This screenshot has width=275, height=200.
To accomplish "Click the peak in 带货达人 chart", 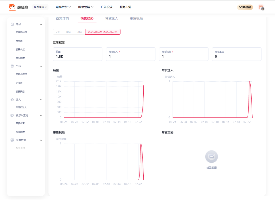I will [250, 82].
